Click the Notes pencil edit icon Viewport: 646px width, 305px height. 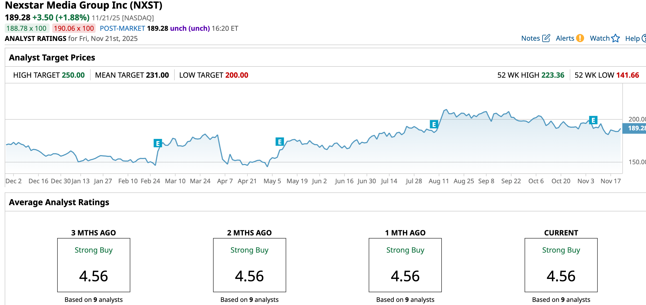(546, 38)
